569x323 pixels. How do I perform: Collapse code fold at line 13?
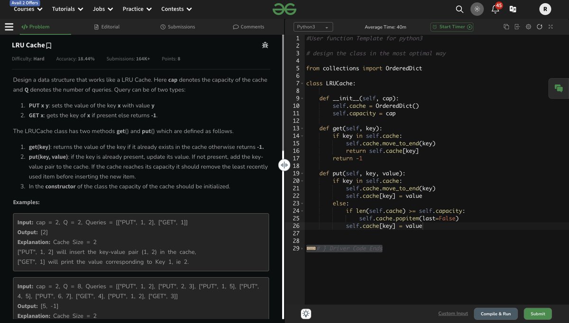click(302, 129)
